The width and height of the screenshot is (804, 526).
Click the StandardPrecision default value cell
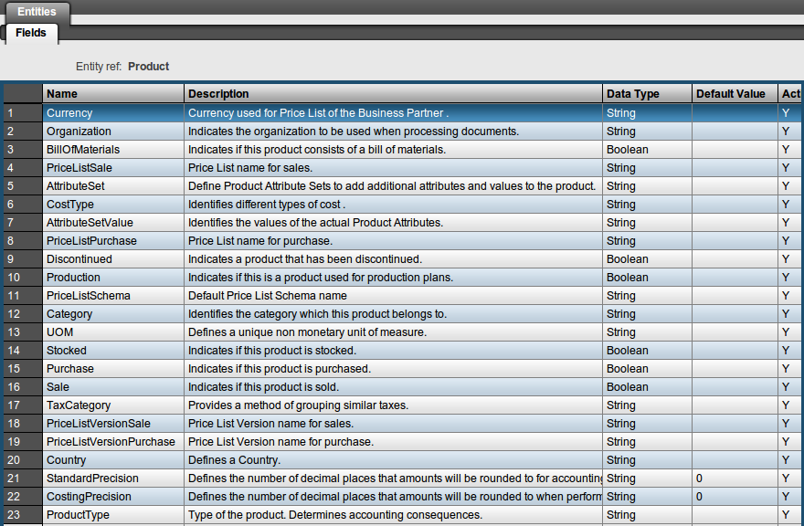pyautogui.click(x=734, y=479)
